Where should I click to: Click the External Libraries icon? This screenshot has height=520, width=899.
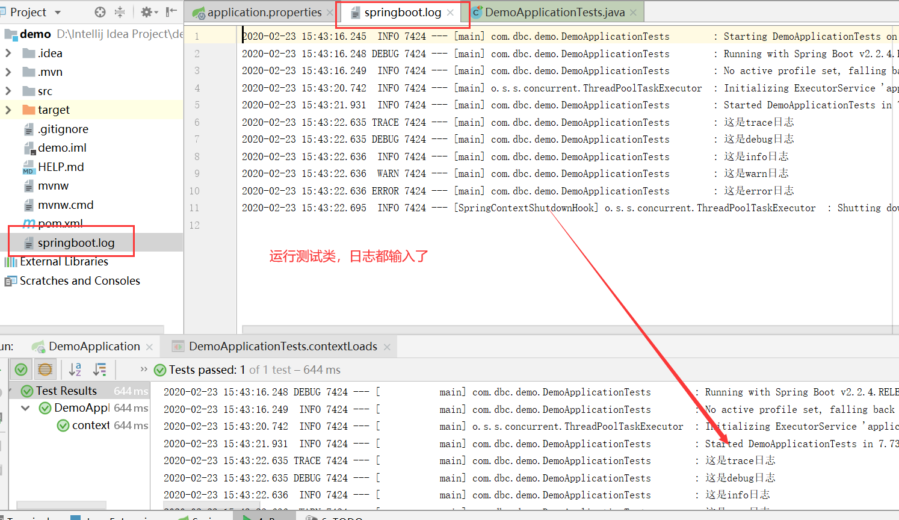(11, 262)
